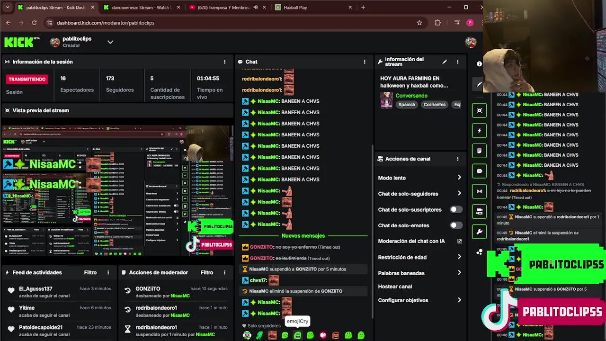Viewport: 606px width, 341px height.
Task: Open the Chat panel three-dot menu
Action: click(365, 62)
